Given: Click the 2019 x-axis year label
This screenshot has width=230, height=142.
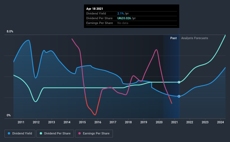Looking at the screenshot, I should pos(144,122).
